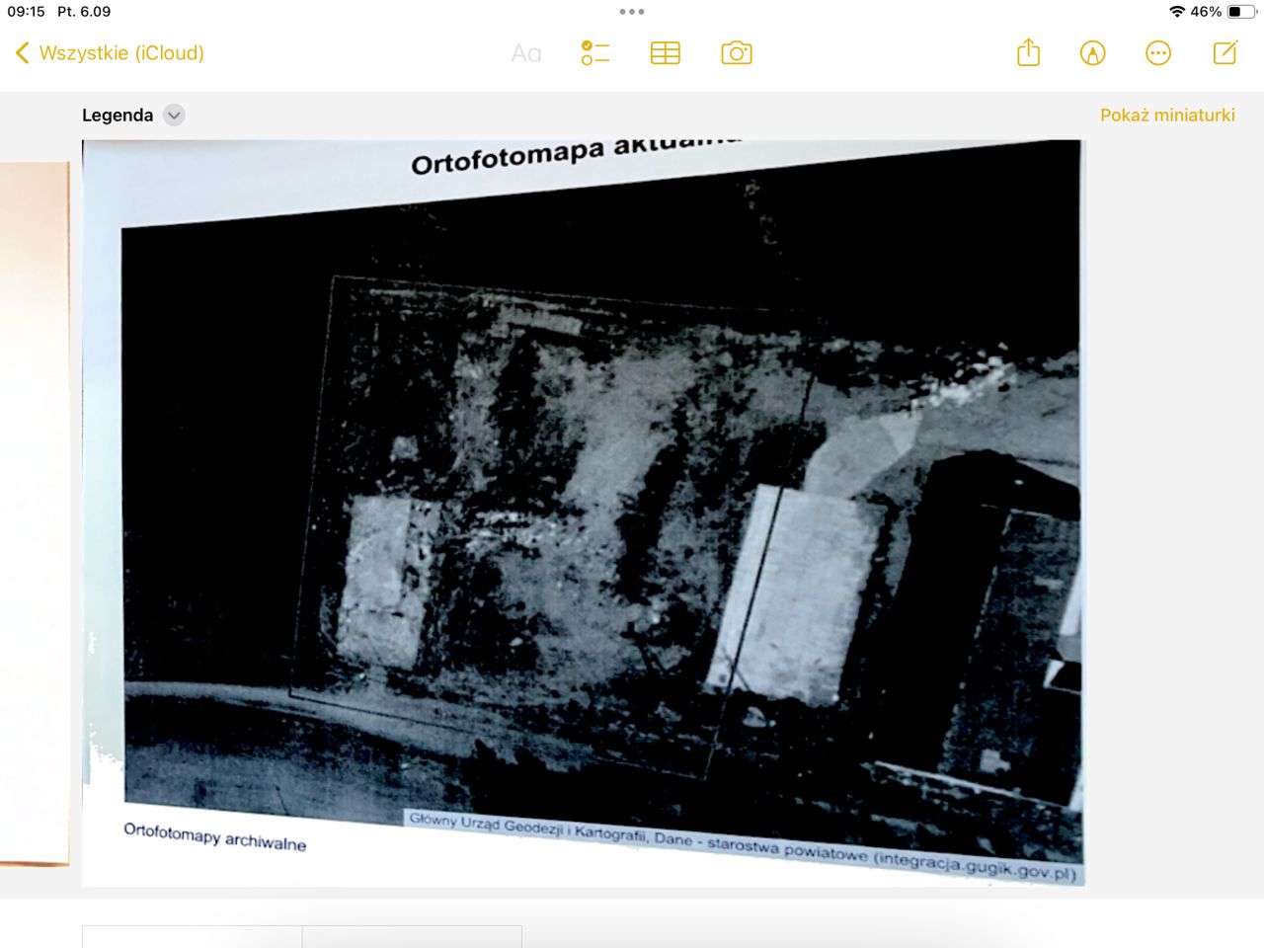Image resolution: width=1264 pixels, height=948 pixels.
Task: Tap the second table cell at the bottom
Action: [412, 936]
